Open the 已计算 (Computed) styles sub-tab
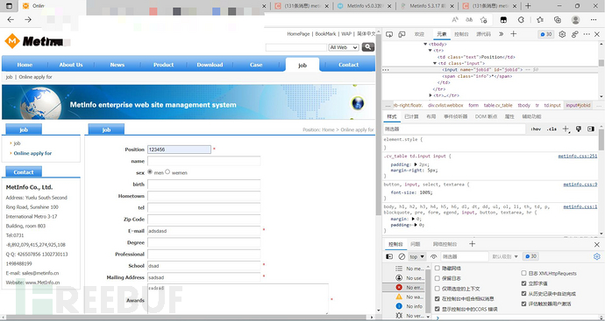Image resolution: width=605 pixels, height=321 pixels. [x=412, y=116]
